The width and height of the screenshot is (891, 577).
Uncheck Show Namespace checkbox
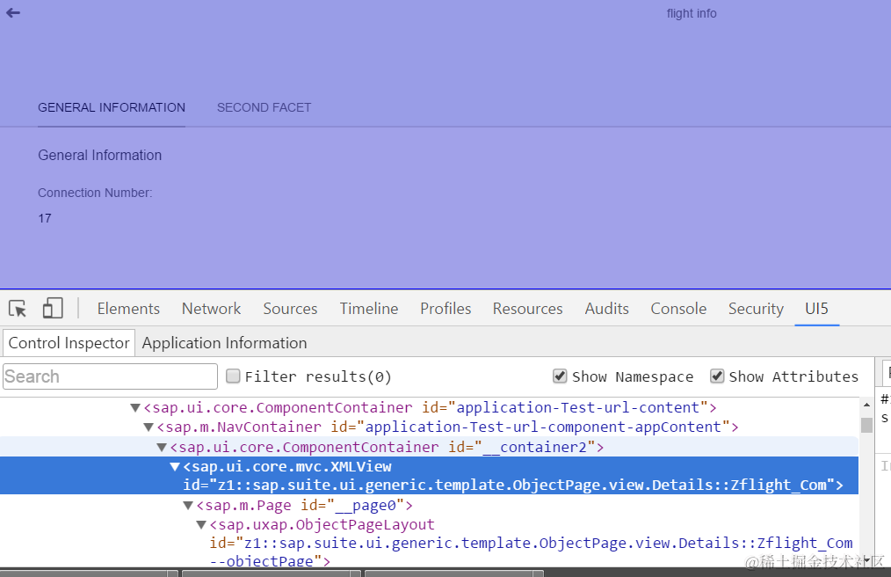tap(560, 376)
